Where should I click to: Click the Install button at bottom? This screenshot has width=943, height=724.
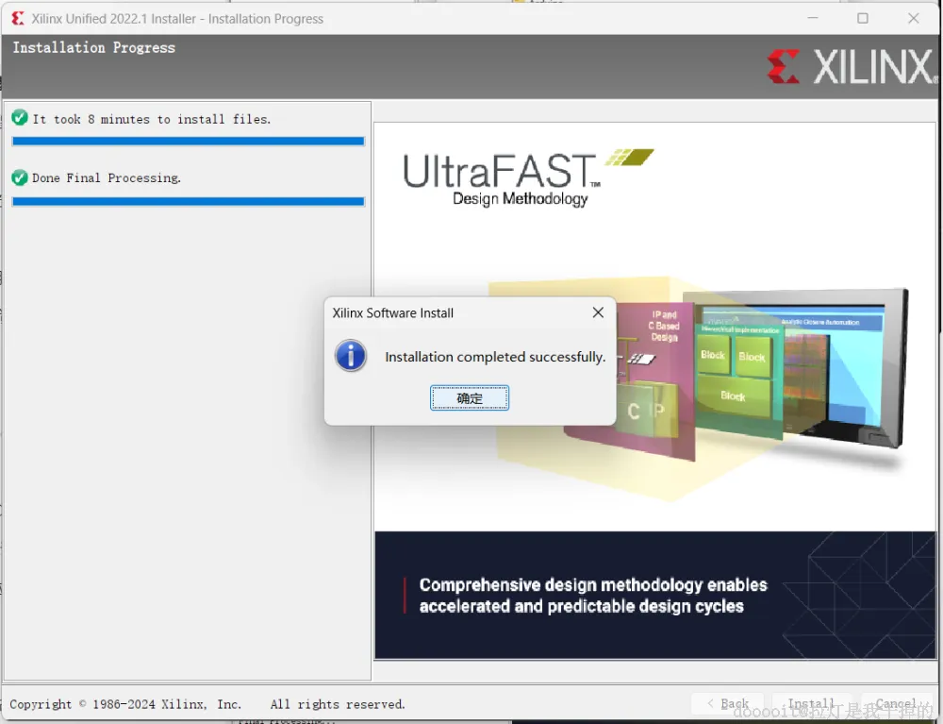[x=810, y=703]
